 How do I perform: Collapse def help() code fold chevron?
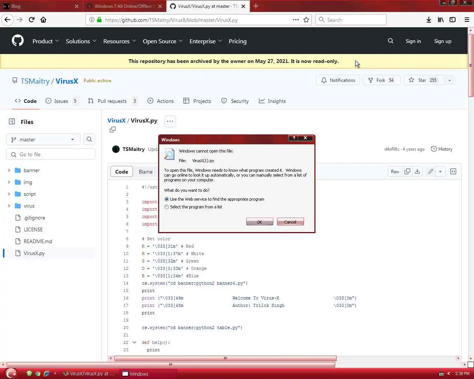[134, 342]
